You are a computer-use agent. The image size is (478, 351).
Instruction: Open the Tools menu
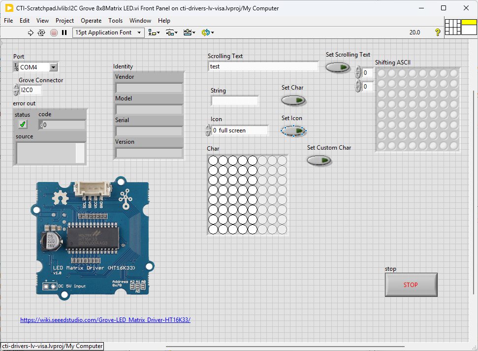[x=115, y=21]
